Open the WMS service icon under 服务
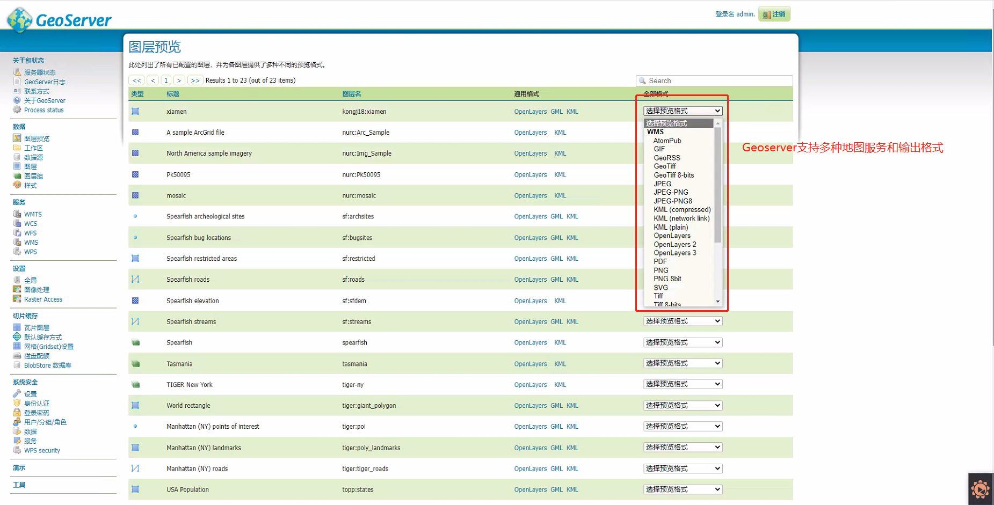The height and width of the screenshot is (505, 994). click(18, 242)
